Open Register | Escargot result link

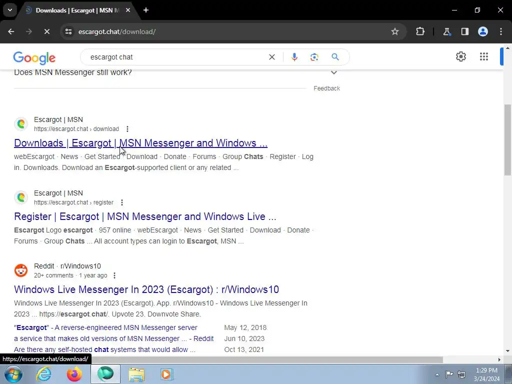(145, 216)
